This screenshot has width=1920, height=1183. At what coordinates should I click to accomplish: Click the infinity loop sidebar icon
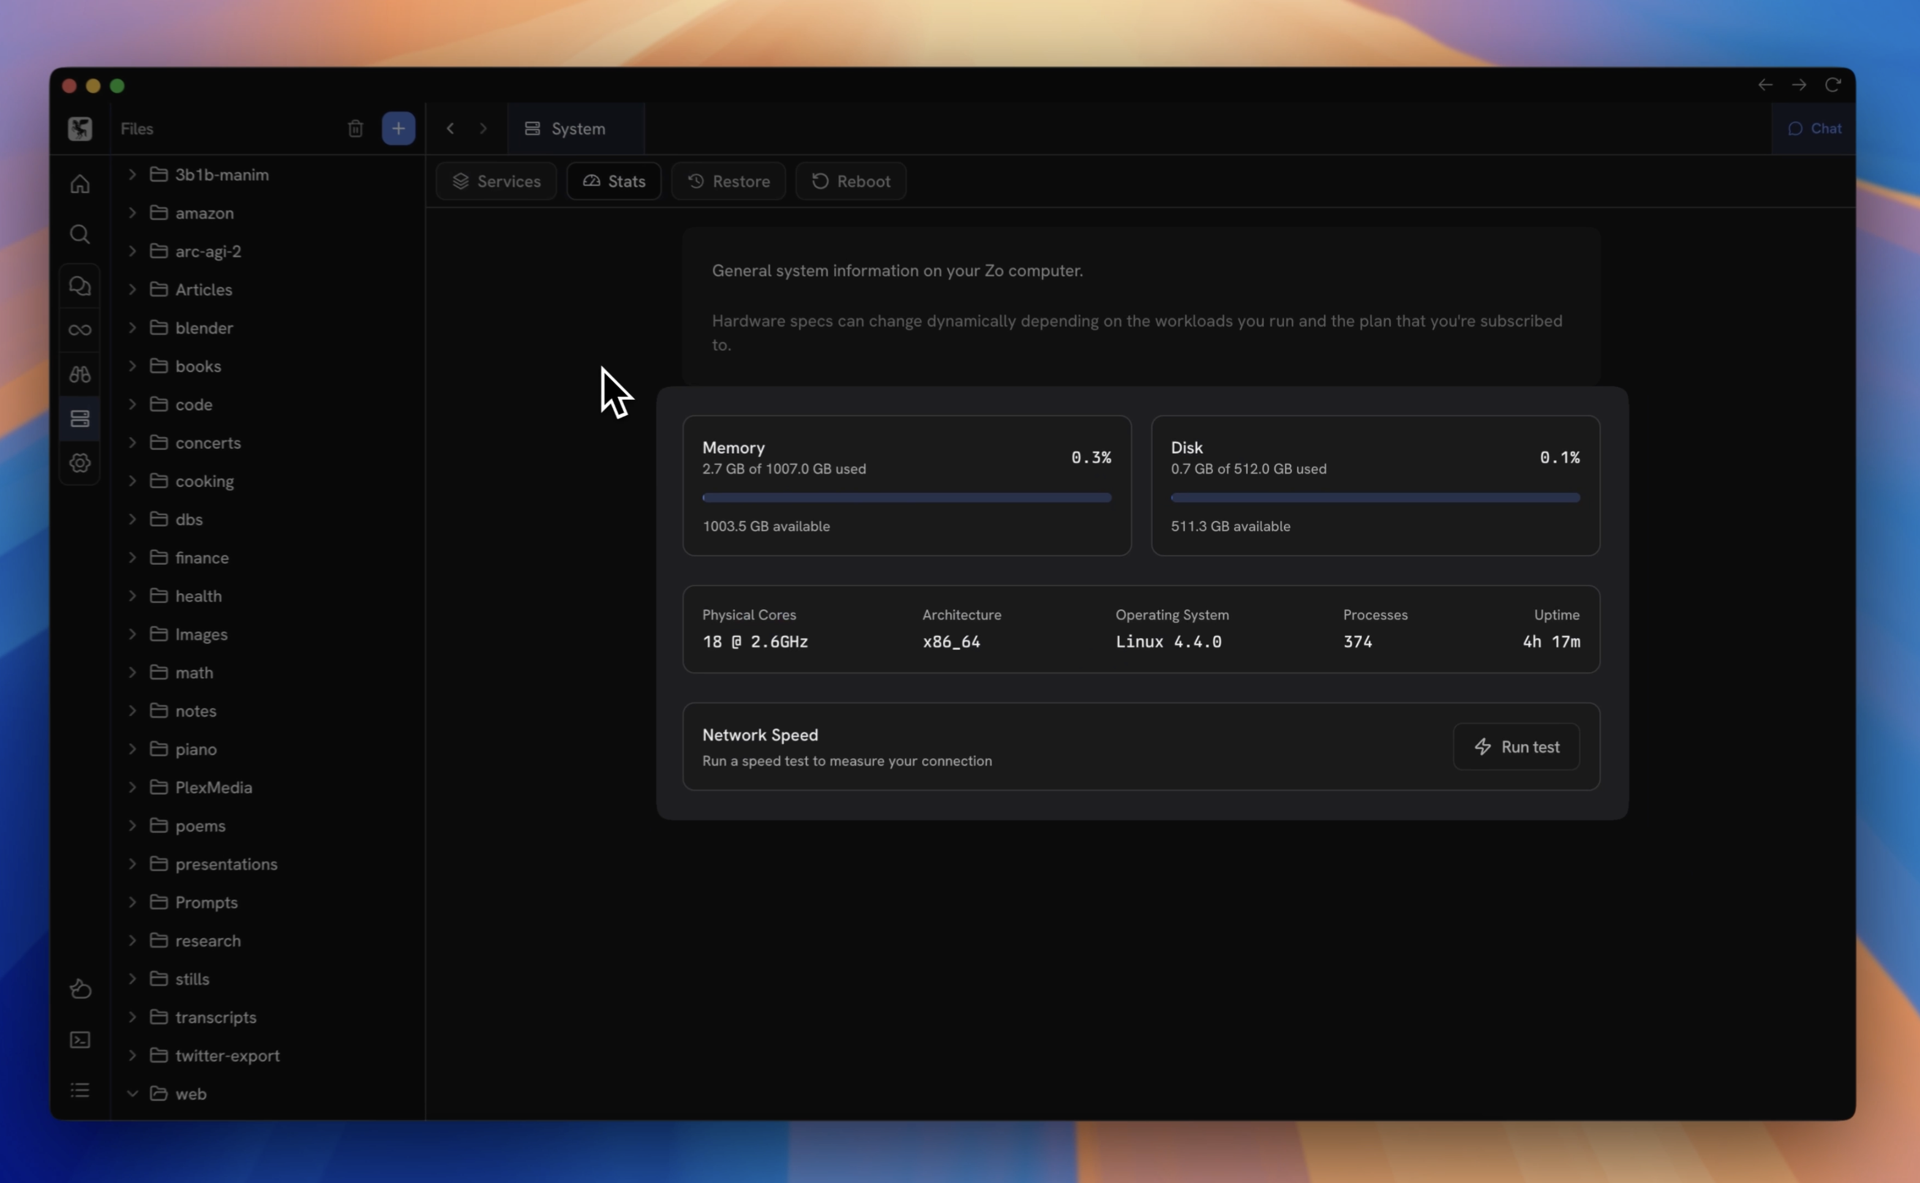(80, 330)
